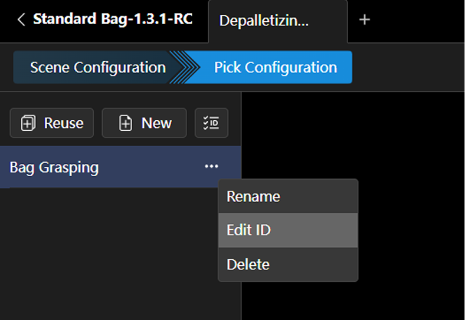Add a new tab with the plus icon
Viewport: 465px width, 320px height.
point(365,19)
